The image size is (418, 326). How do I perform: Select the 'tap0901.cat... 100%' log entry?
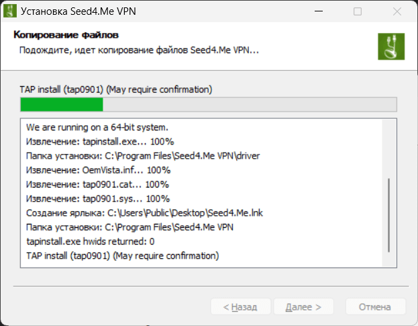pyautogui.click(x=97, y=184)
